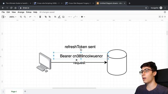Open the 245% zoom level dropdown
168x94 pixels.
pos(13,17)
